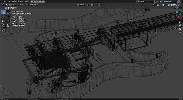Click the green Y axis on navigation gizmo
Image resolution: width=183 pixels, height=100 pixels.
click(x=180, y=15)
